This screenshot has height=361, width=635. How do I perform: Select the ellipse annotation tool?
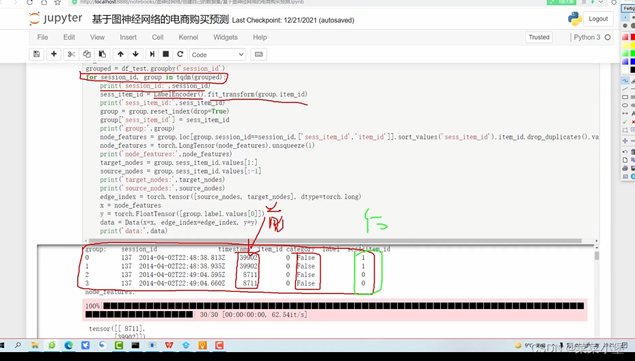click(x=625, y=105)
